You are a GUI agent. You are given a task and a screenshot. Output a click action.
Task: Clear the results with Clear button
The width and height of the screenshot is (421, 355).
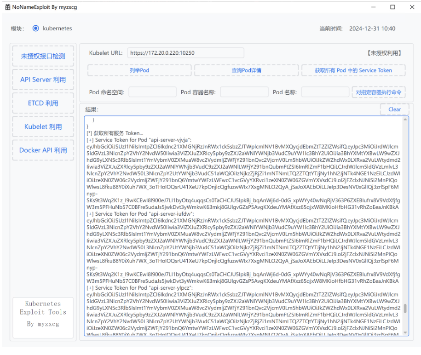tap(394, 109)
